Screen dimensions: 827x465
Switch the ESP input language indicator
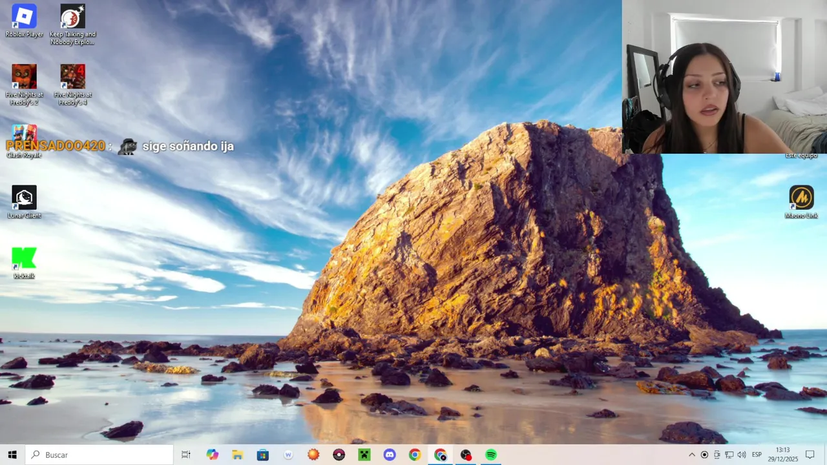(x=757, y=455)
